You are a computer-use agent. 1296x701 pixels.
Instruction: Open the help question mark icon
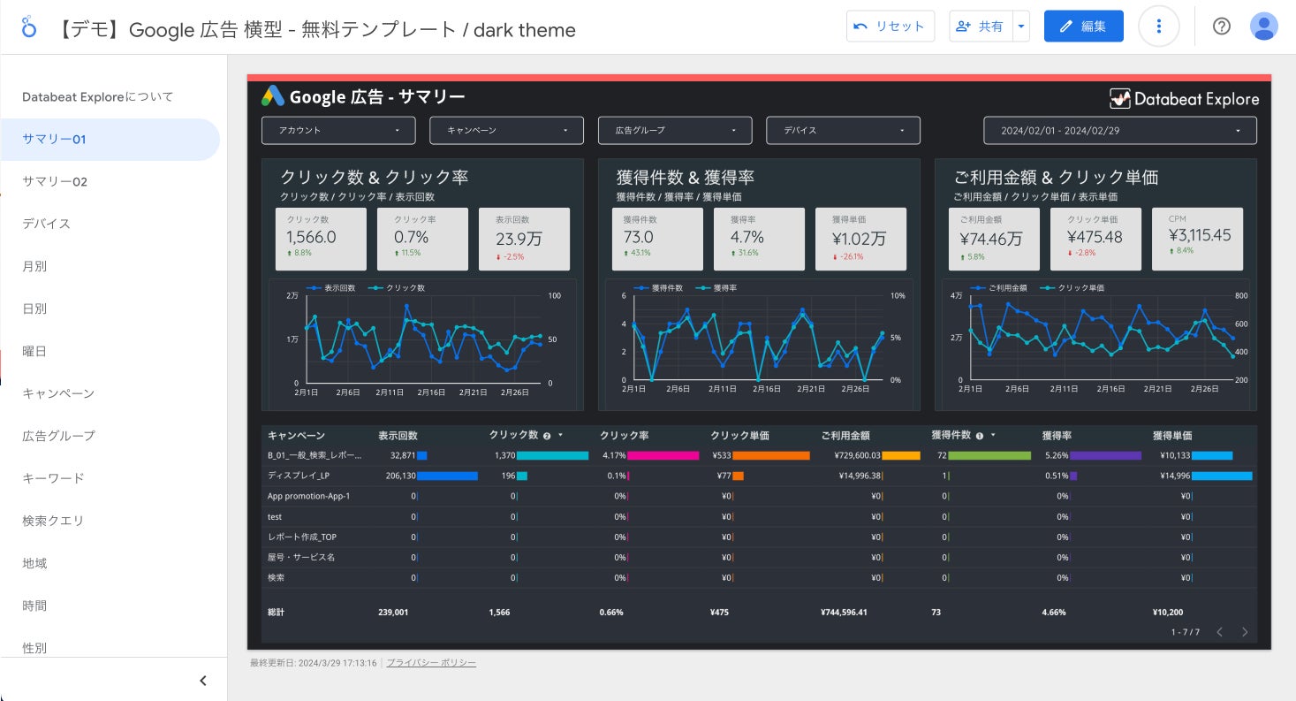pos(1222,27)
